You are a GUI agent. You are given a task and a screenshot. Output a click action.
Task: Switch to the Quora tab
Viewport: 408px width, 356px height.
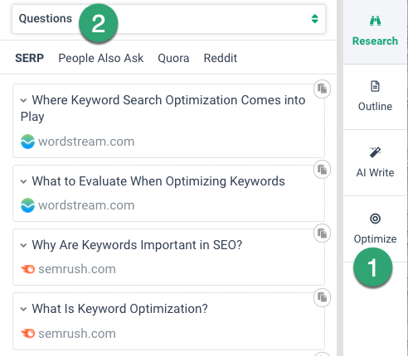[173, 58]
